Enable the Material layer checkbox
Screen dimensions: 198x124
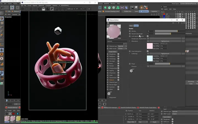click(118, 82)
